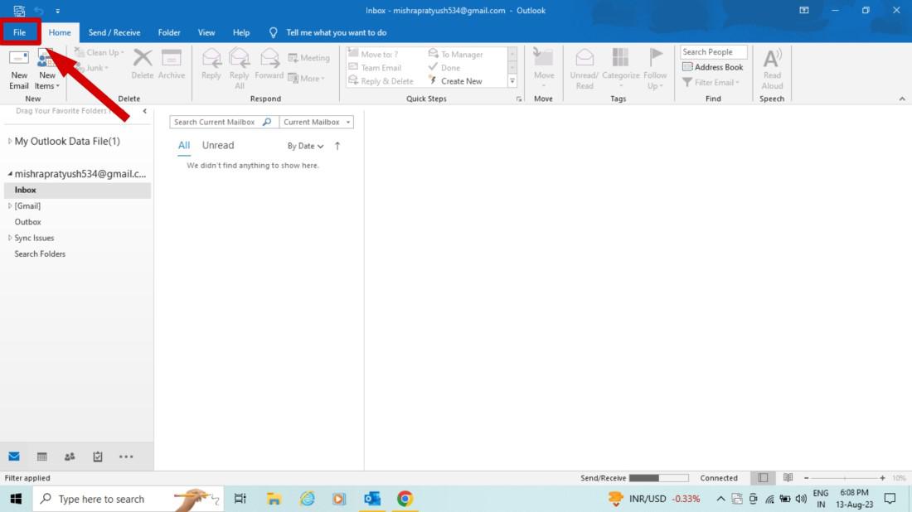
Task: Switch to Reading view in status bar
Action: click(x=788, y=478)
